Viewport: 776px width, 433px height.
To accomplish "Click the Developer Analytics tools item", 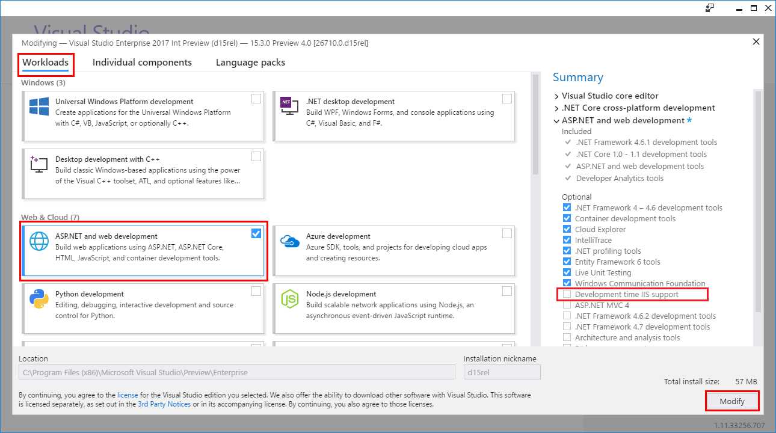I will coord(620,179).
